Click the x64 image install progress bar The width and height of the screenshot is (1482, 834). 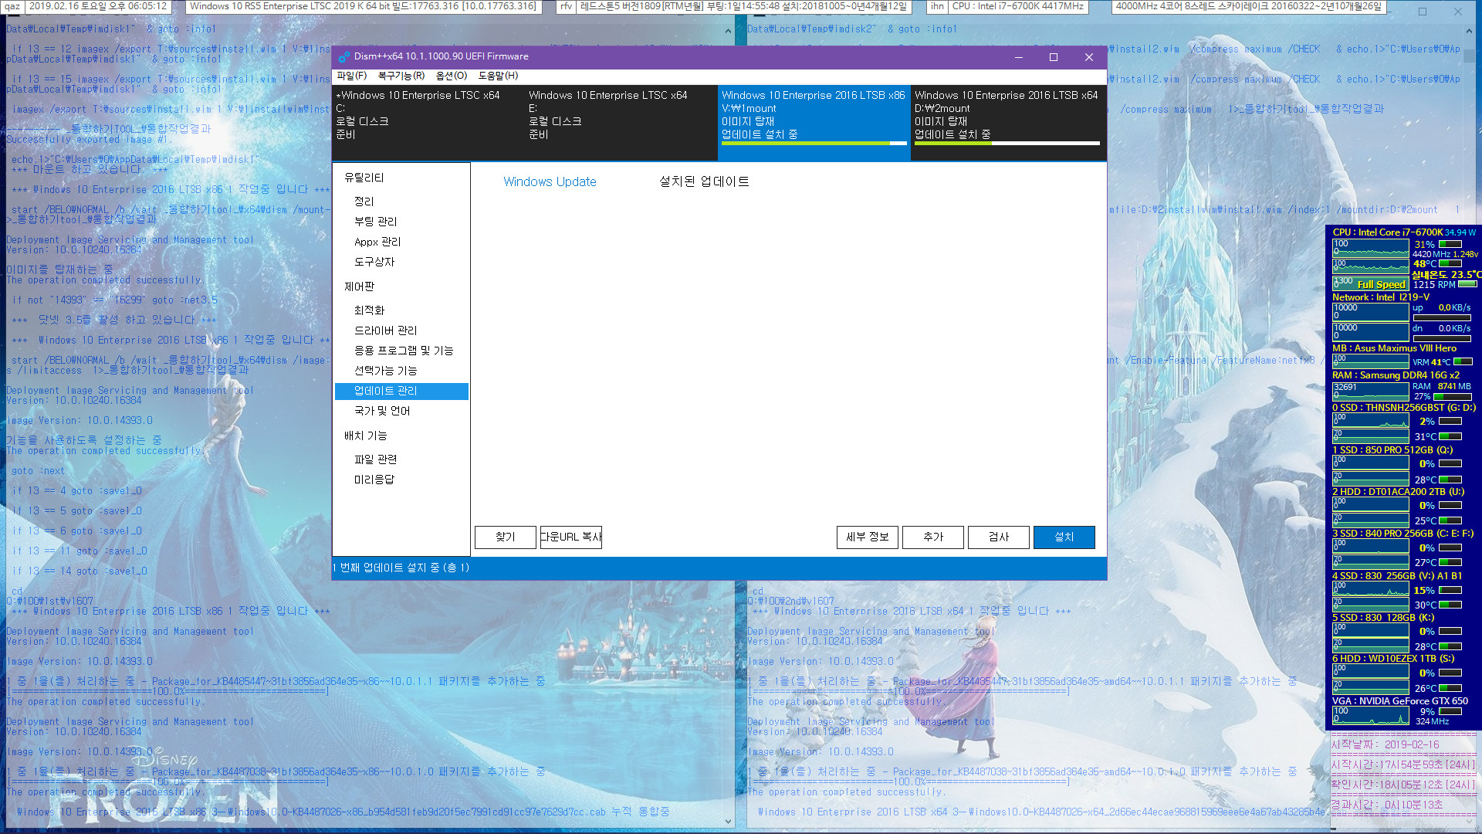(x=1007, y=144)
